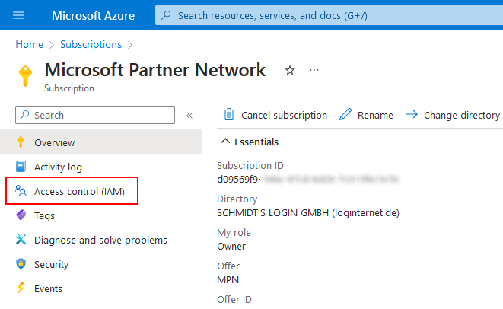Click the Events lightning bolt icon
The height and width of the screenshot is (309, 503).
[x=21, y=288]
